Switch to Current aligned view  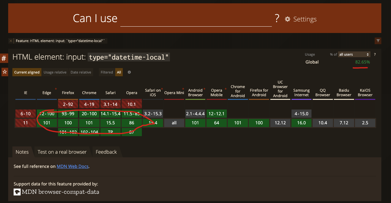[27, 72]
